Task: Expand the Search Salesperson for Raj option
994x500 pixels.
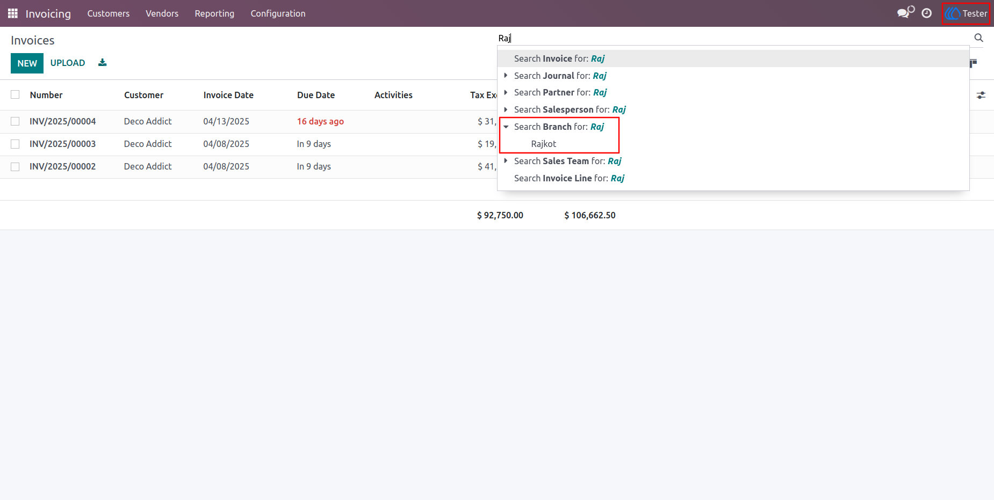Action: 506,109
